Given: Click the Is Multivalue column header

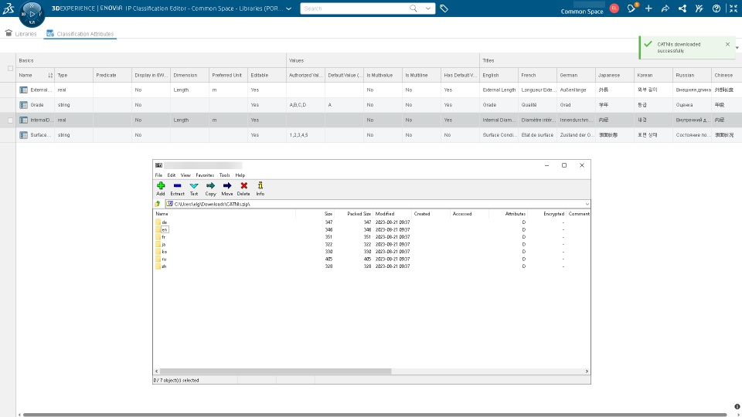Looking at the screenshot, I should pos(383,75).
